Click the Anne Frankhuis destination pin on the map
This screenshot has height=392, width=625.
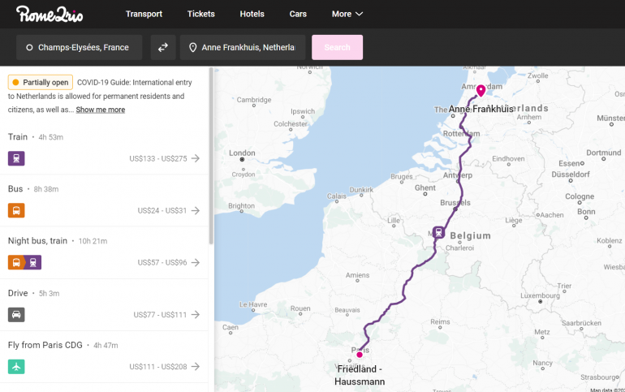(481, 90)
